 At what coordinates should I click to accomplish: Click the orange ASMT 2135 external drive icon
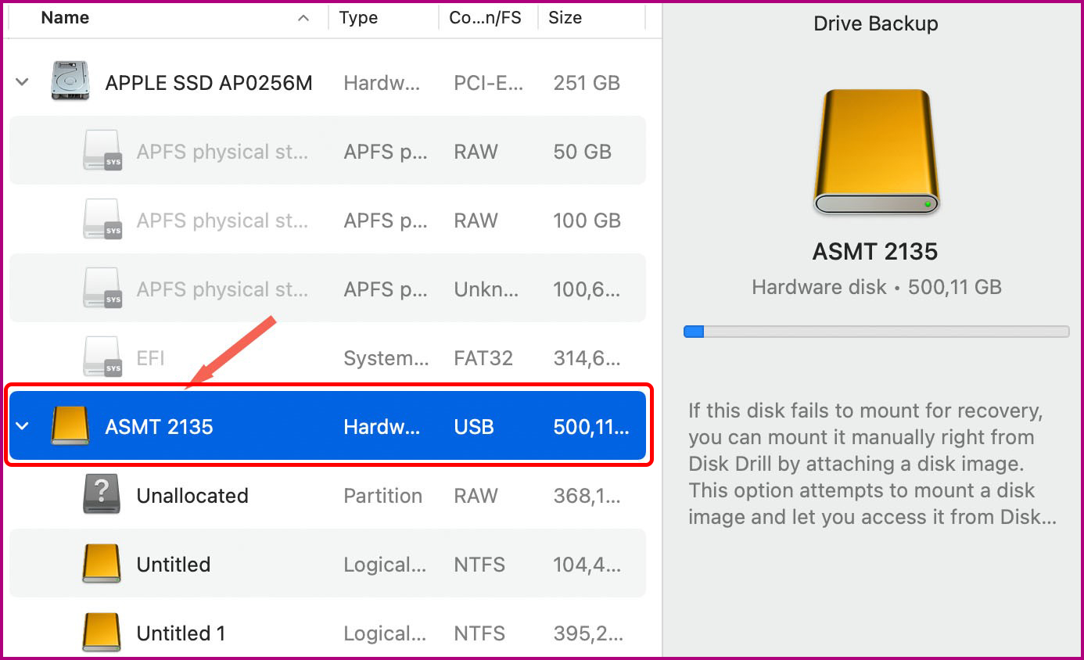[69, 425]
